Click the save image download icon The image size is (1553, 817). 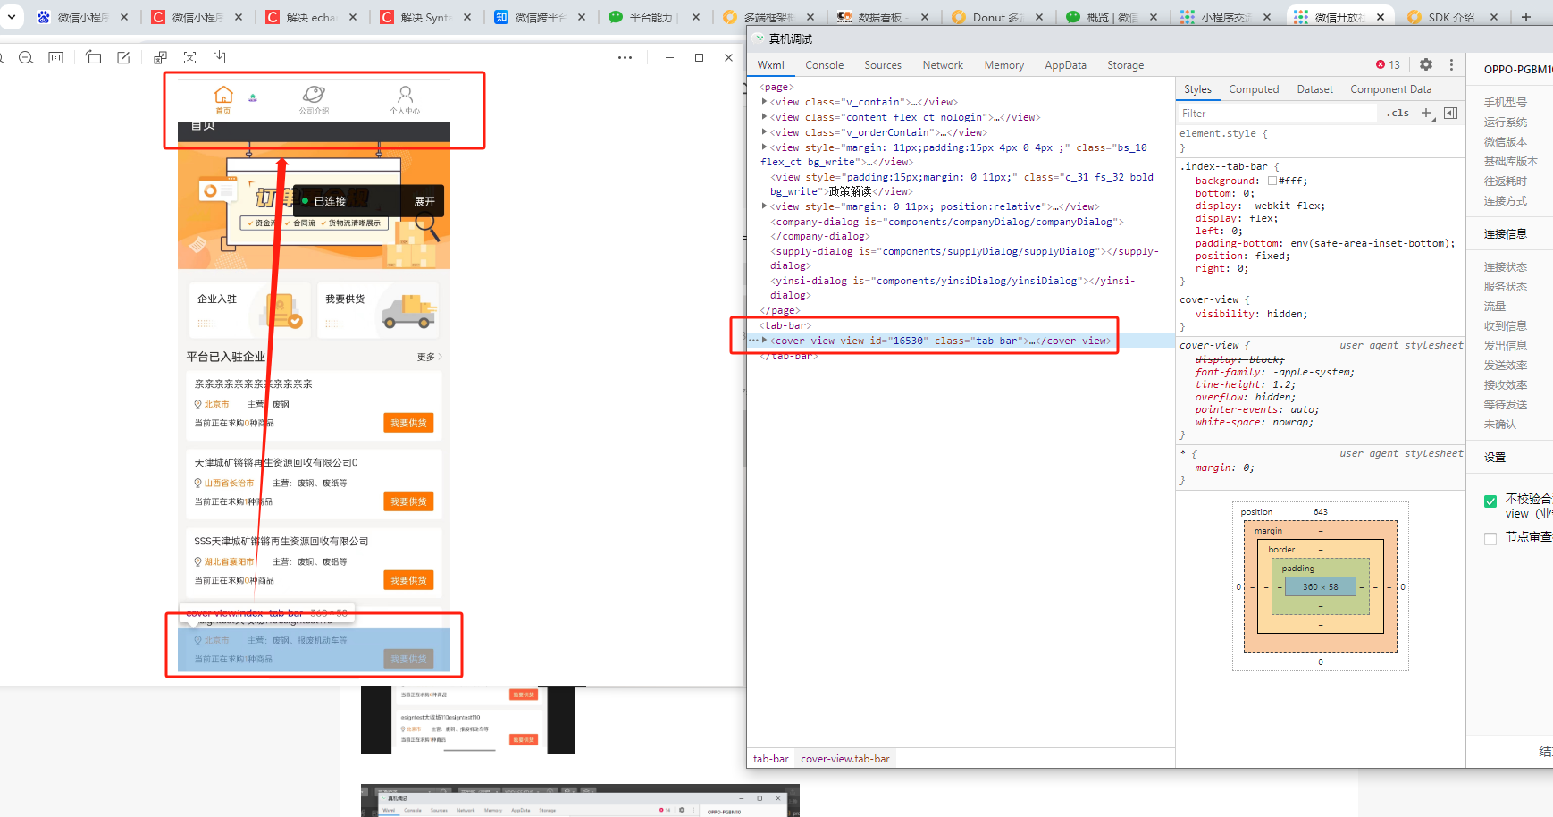click(x=219, y=58)
